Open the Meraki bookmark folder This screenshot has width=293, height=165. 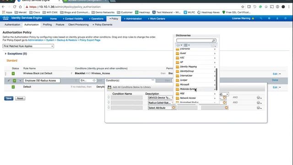click(x=21, y=12)
